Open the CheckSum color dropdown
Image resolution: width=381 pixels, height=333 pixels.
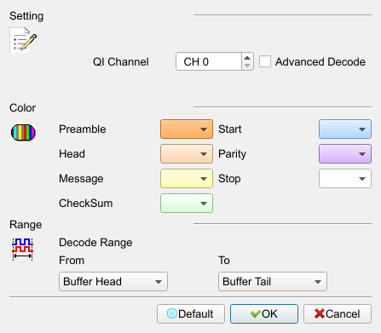coord(187,204)
